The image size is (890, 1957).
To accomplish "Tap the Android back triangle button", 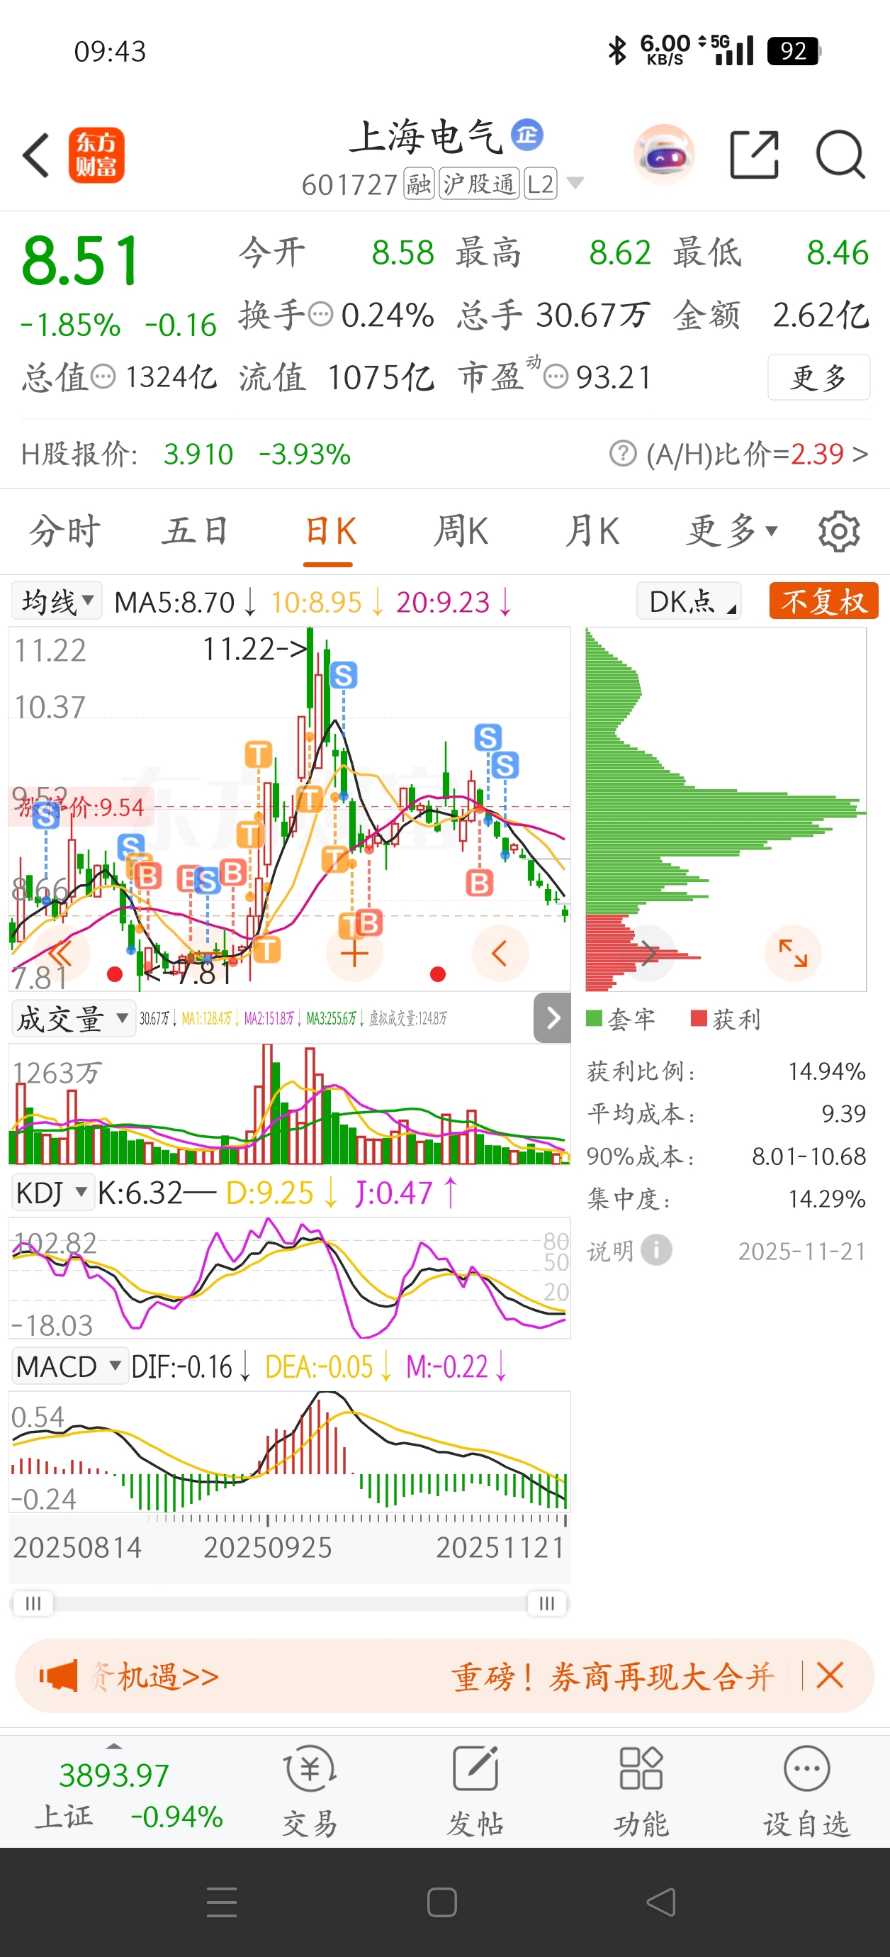I will [x=661, y=1902].
